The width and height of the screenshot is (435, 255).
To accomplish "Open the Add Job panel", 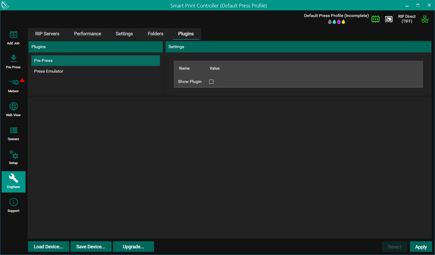I will click(x=13, y=38).
